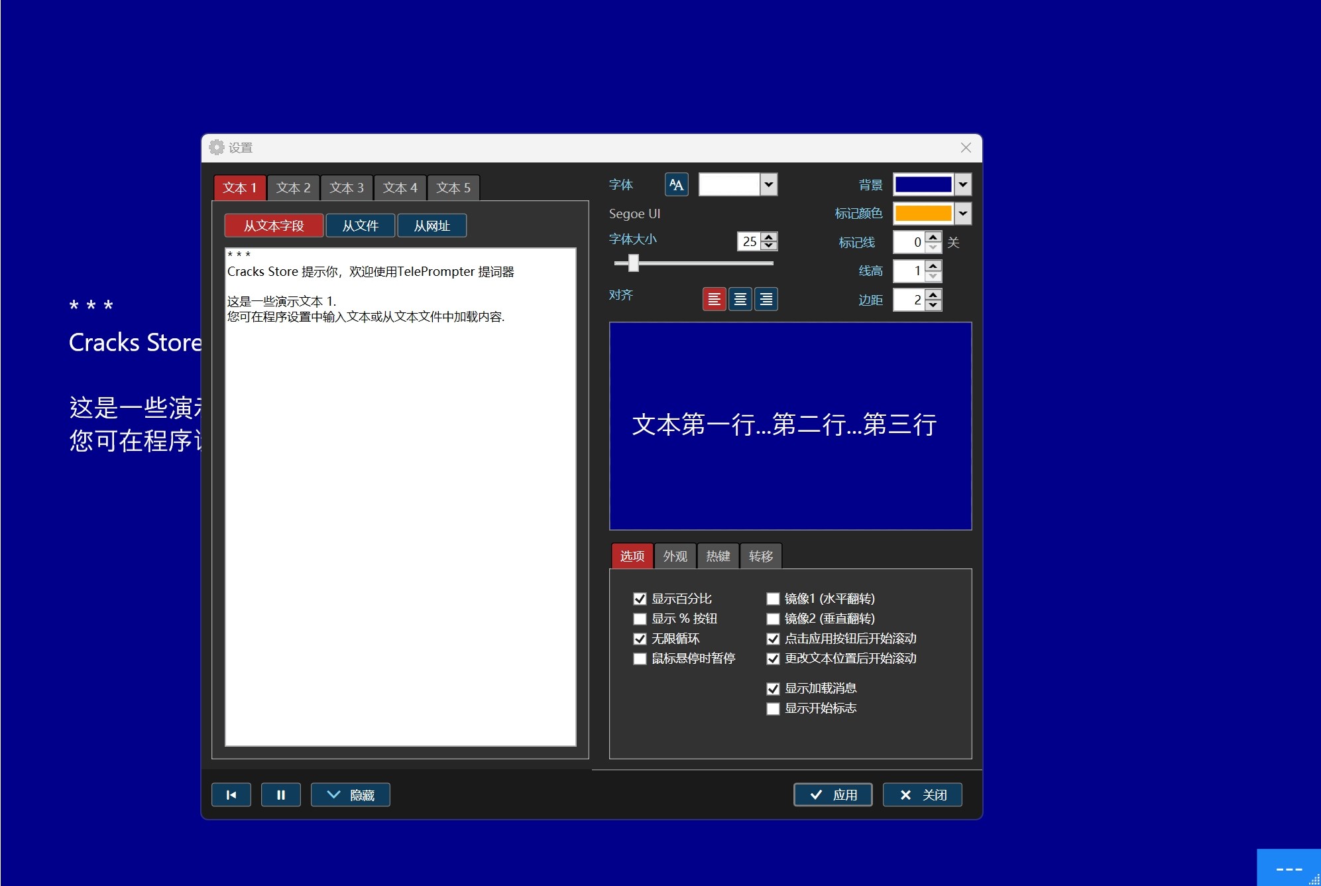This screenshot has width=1321, height=886.
Task: Apply settings with the 应用 button
Action: (833, 794)
